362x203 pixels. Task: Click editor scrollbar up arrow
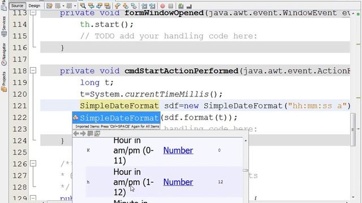click(353, 14)
